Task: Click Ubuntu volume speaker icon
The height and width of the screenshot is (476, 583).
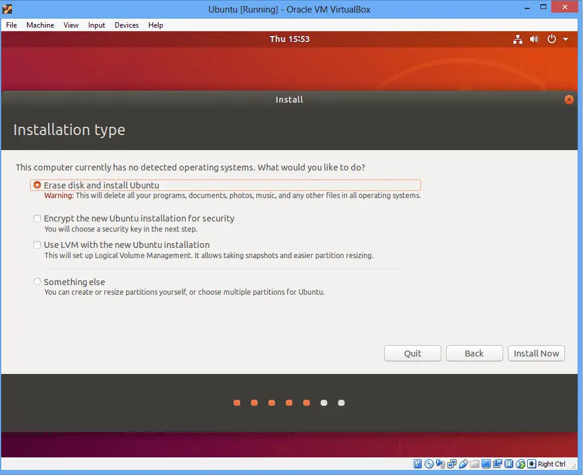Action: pos(534,39)
